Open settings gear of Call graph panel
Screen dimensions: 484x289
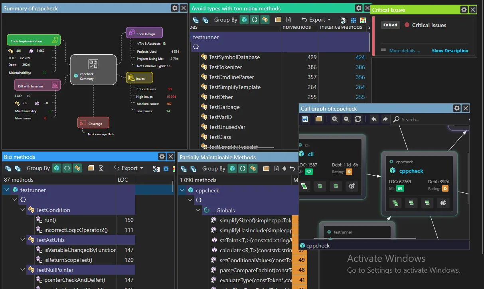click(457, 108)
